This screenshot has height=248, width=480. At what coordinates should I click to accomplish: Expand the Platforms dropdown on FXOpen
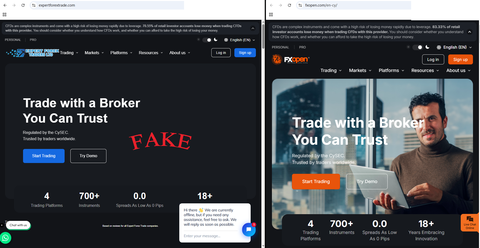(391, 70)
